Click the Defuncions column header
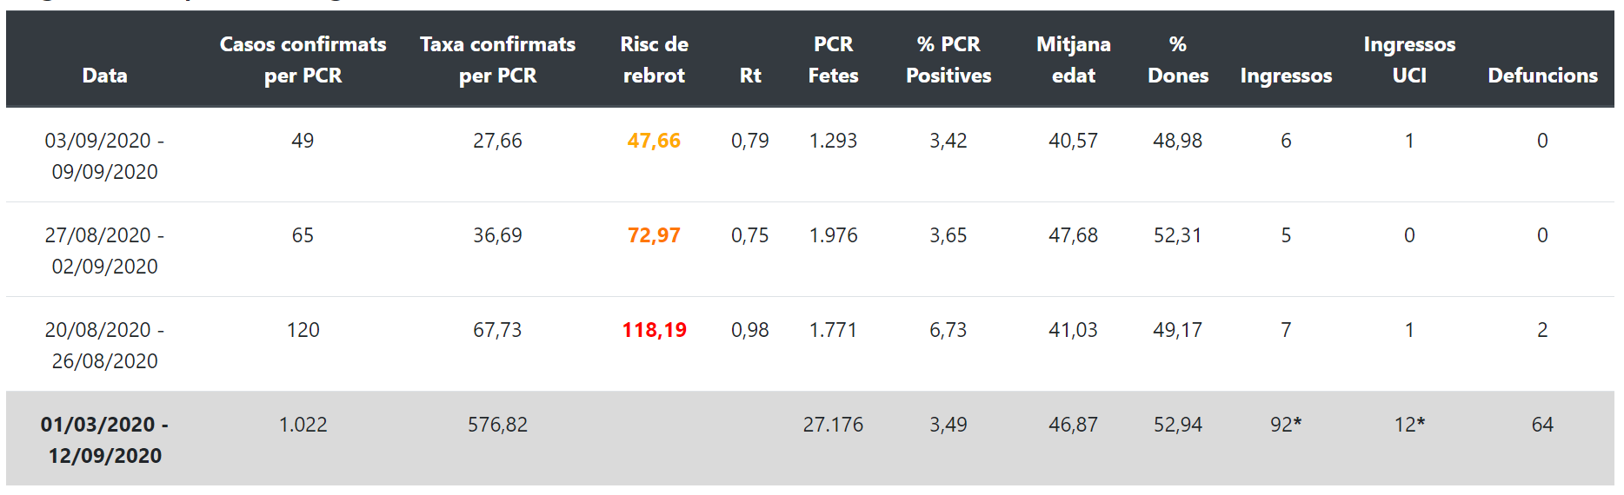Viewport: 1624px width, 495px height. [x=1542, y=76]
